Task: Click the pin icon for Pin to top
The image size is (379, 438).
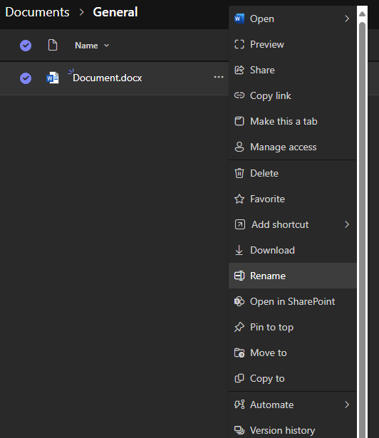Action: tap(239, 327)
